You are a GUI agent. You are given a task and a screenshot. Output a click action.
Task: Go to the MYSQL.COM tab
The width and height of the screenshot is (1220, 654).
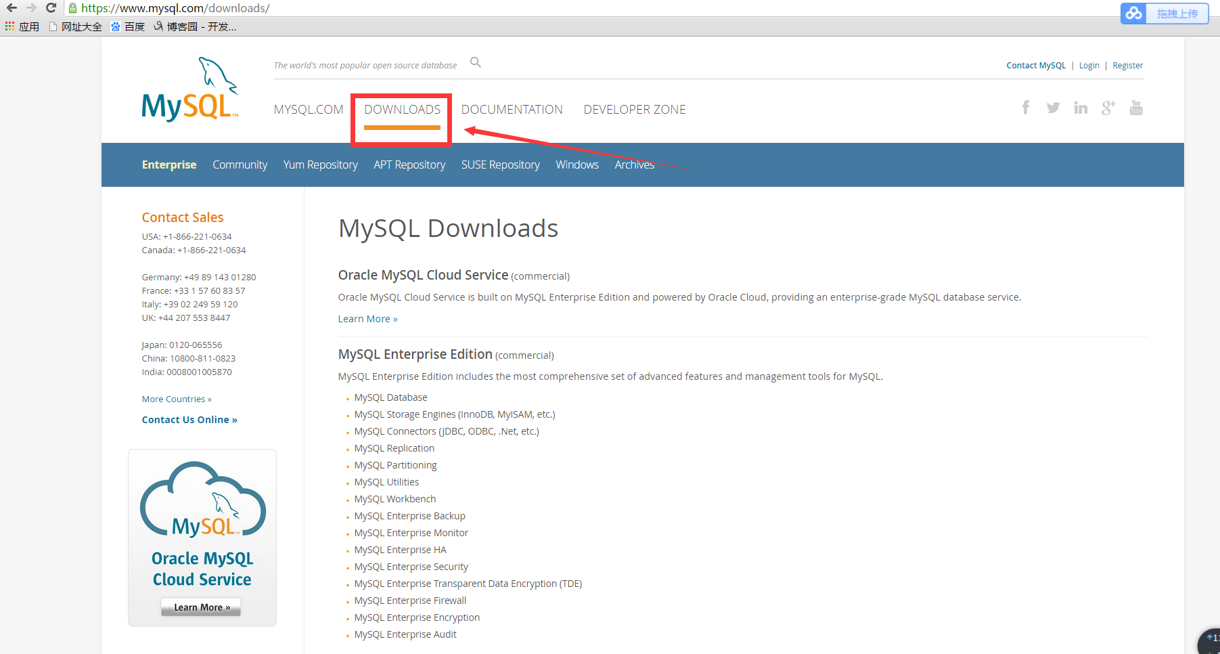(x=309, y=110)
